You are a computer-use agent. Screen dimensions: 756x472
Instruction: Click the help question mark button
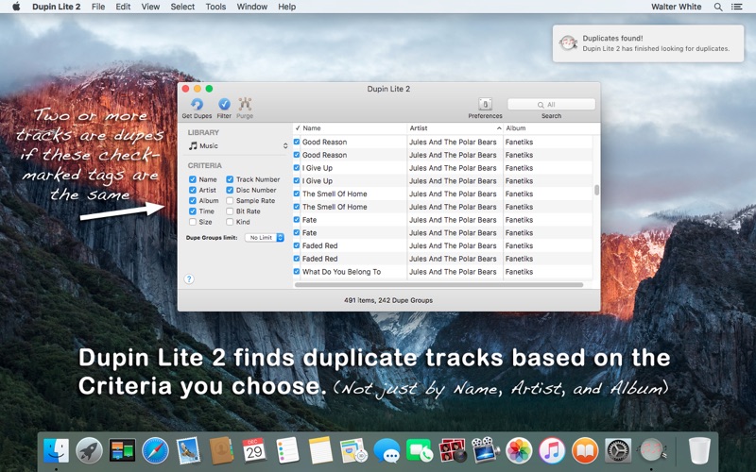189,279
